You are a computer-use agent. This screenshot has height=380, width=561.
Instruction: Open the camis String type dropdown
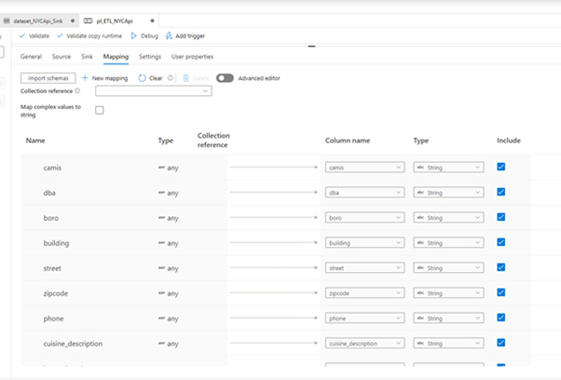pos(448,168)
